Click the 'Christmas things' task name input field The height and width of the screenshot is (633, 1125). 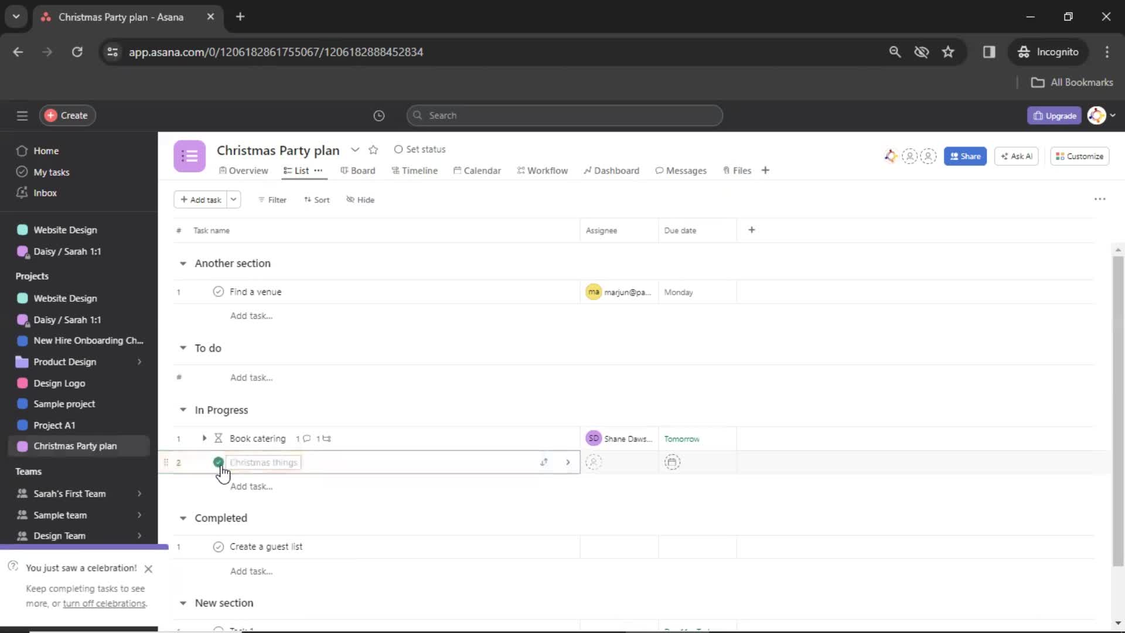264,462
